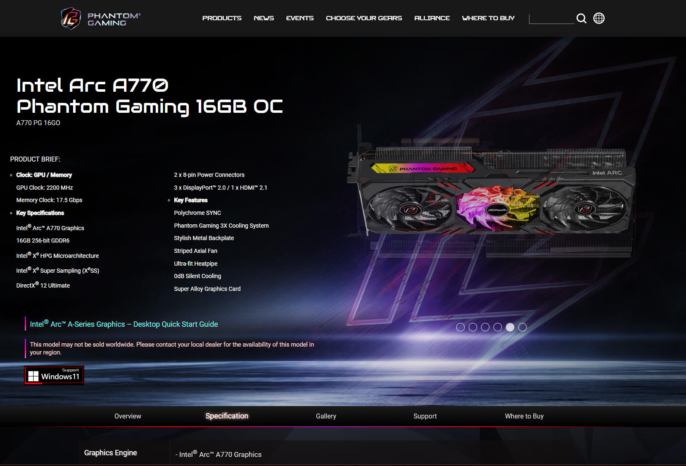Open the globe language selector
This screenshot has width=686, height=466.
click(x=599, y=18)
